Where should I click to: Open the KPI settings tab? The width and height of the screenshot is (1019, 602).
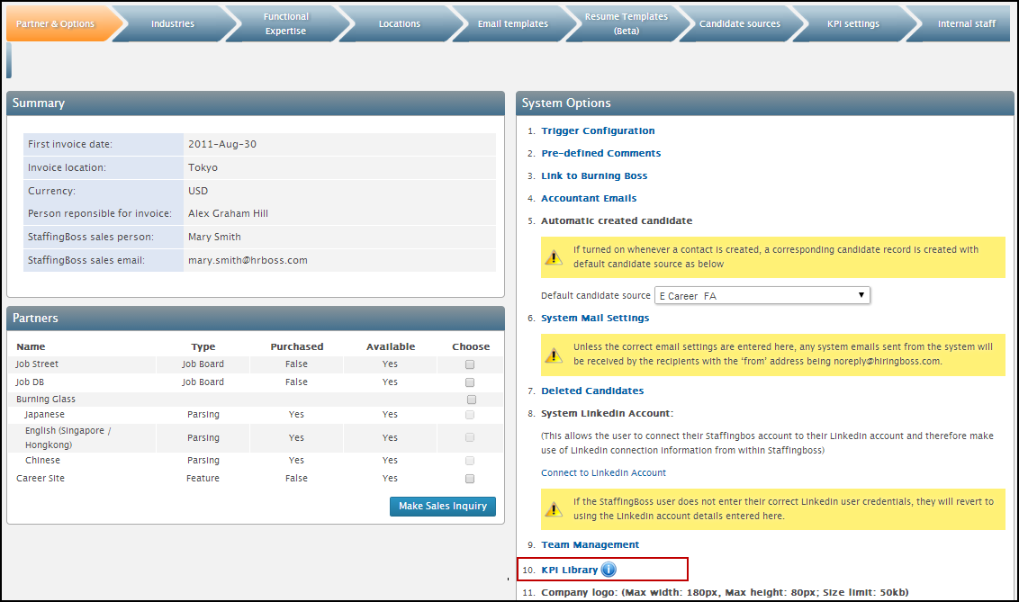(853, 23)
